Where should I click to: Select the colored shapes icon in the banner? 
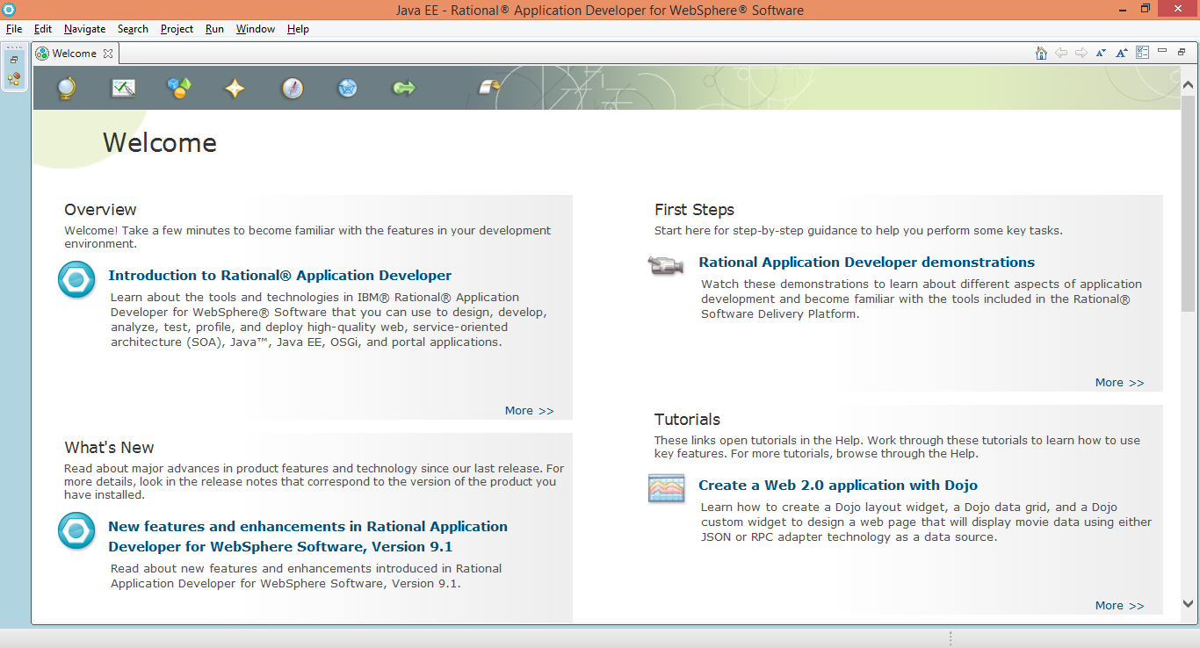(179, 88)
